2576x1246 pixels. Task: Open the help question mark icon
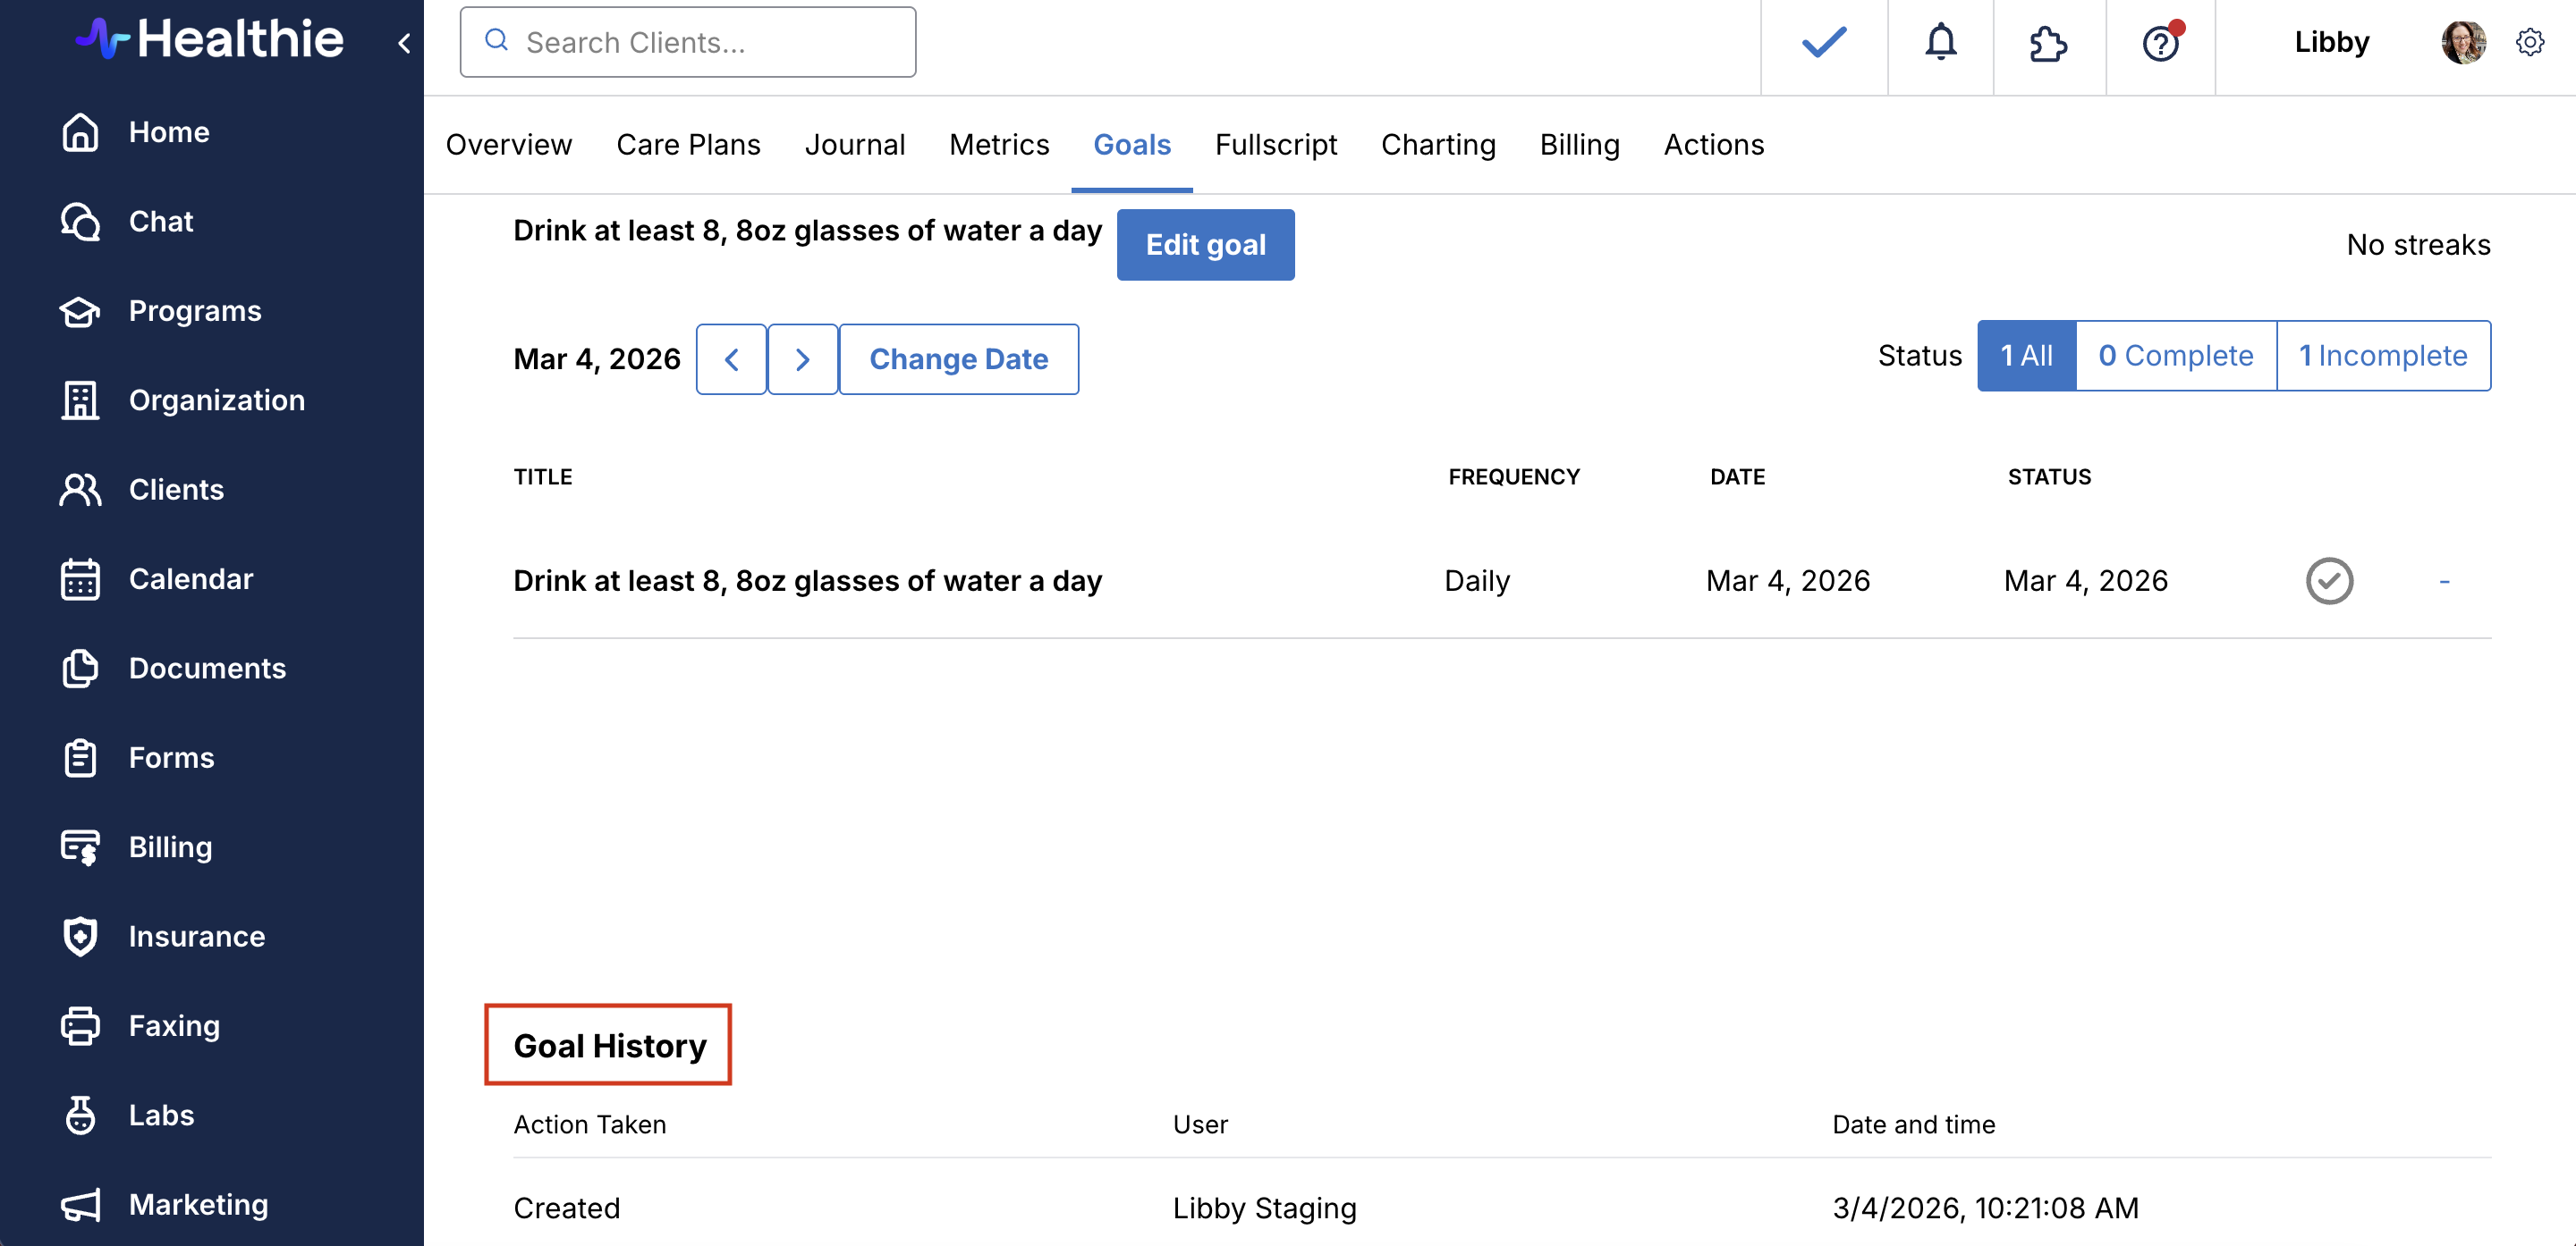(x=2160, y=44)
